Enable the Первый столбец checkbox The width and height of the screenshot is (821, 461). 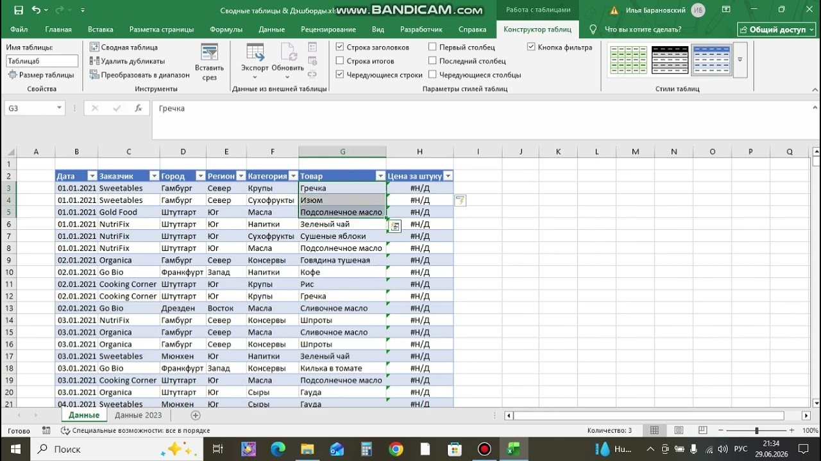432,47
